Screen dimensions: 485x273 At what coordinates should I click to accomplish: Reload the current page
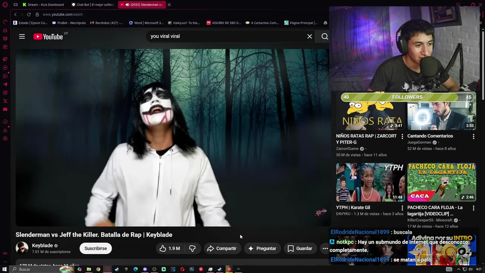click(x=29, y=14)
